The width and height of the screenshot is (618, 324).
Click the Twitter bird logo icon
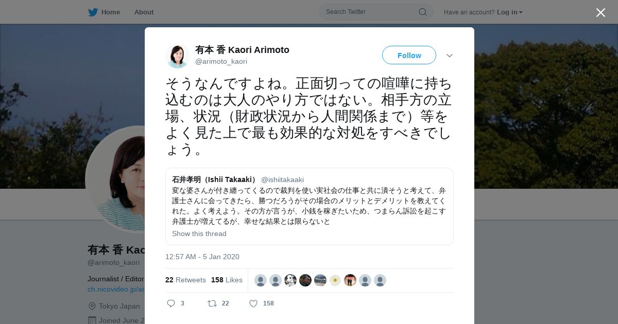point(93,12)
